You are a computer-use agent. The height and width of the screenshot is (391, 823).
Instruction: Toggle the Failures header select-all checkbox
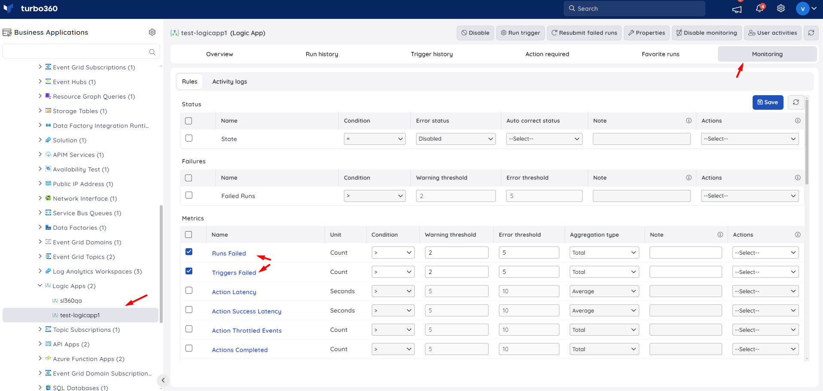click(188, 178)
